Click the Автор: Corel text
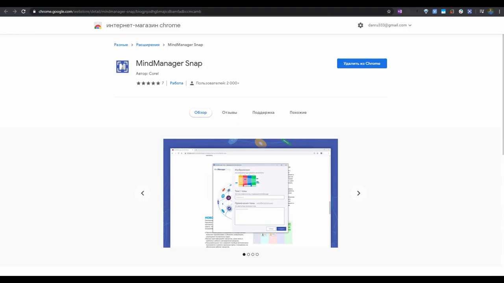This screenshot has width=504, height=283. [147, 74]
